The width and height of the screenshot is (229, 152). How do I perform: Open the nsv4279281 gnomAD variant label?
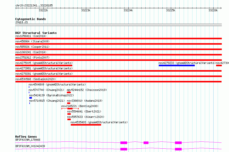point(44,74)
